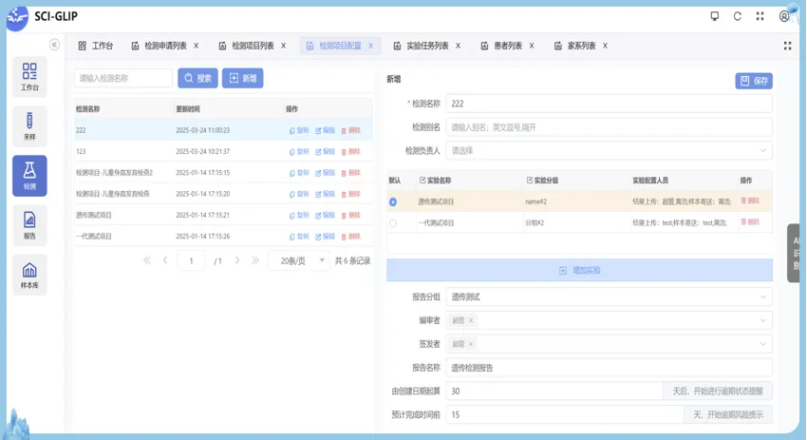Click the 检测别名 input field
Screen dimensions: 807x440
(609, 127)
